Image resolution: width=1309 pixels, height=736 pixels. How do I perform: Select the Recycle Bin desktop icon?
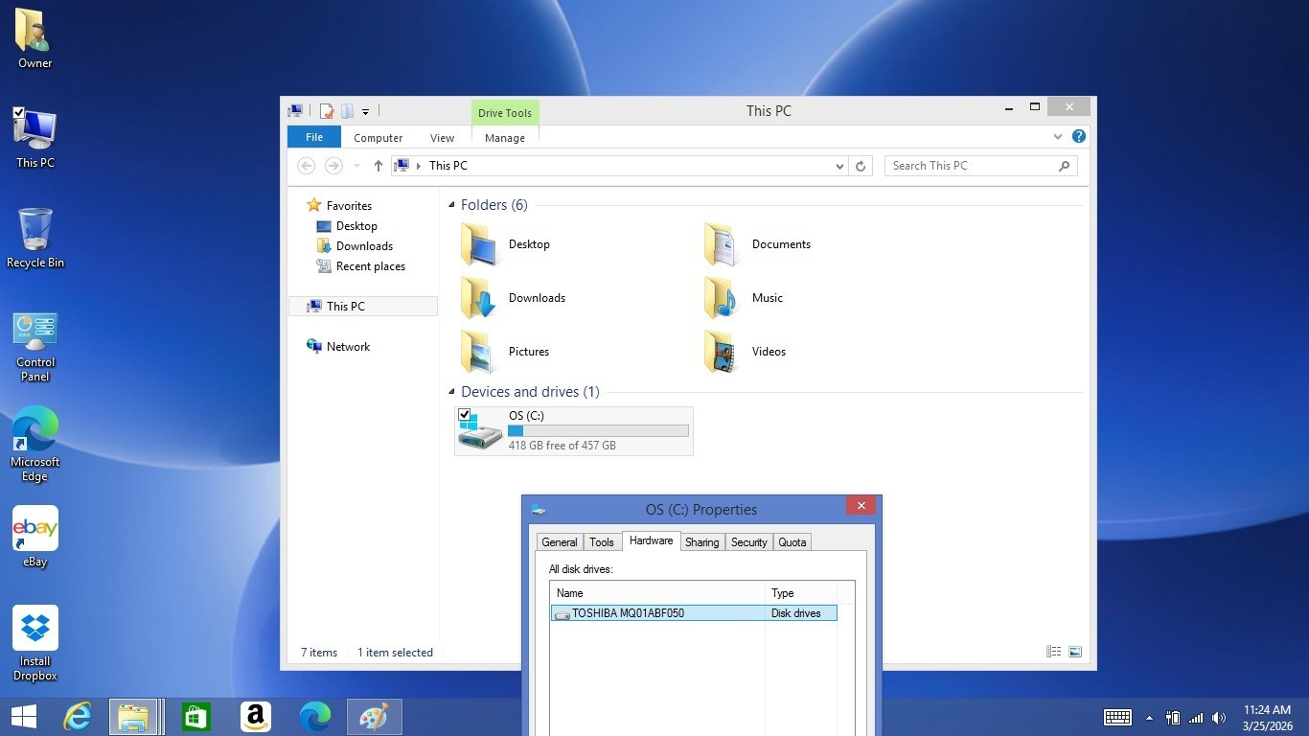(x=35, y=239)
